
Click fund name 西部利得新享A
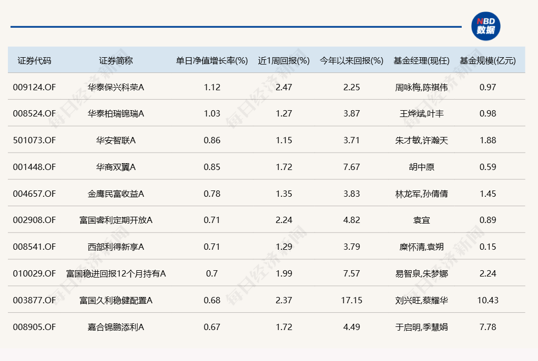point(116,247)
